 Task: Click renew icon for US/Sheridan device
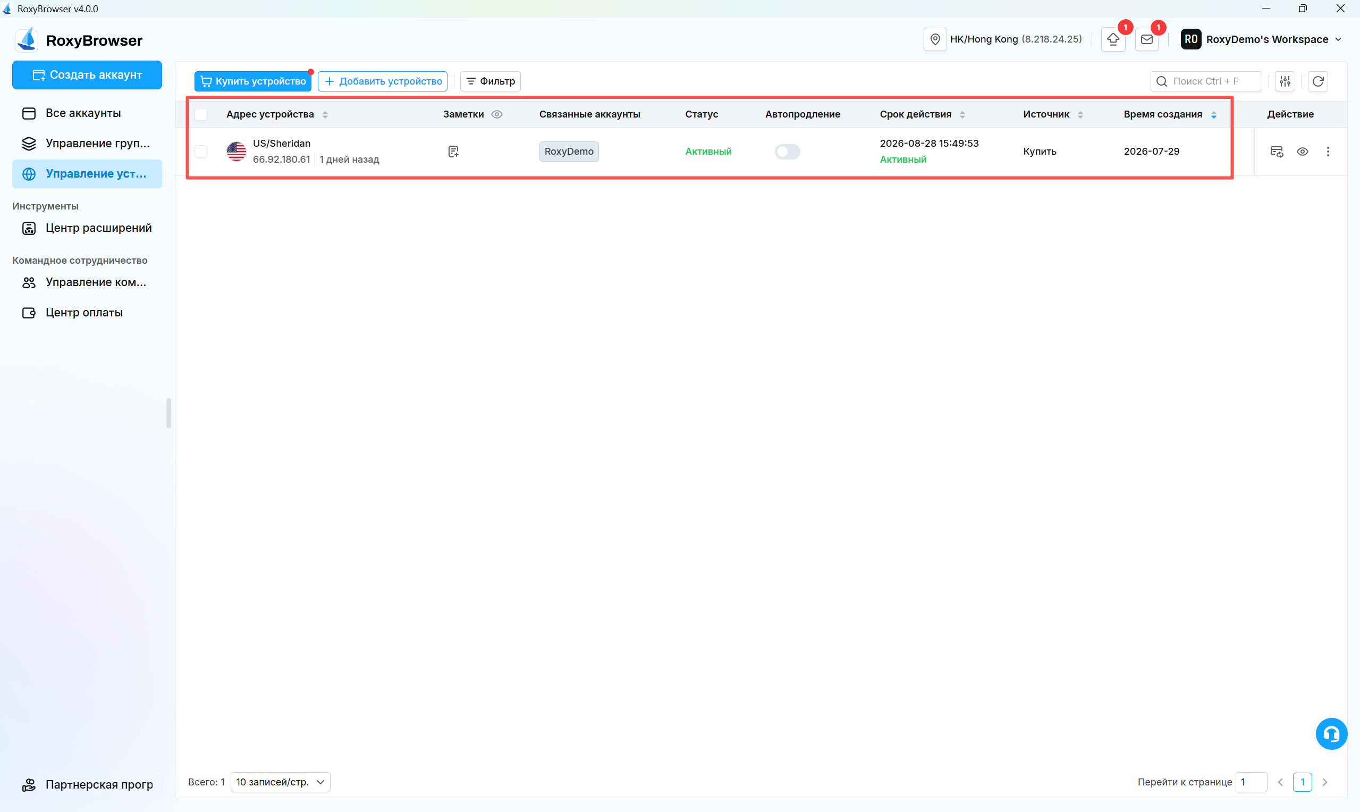point(1277,152)
